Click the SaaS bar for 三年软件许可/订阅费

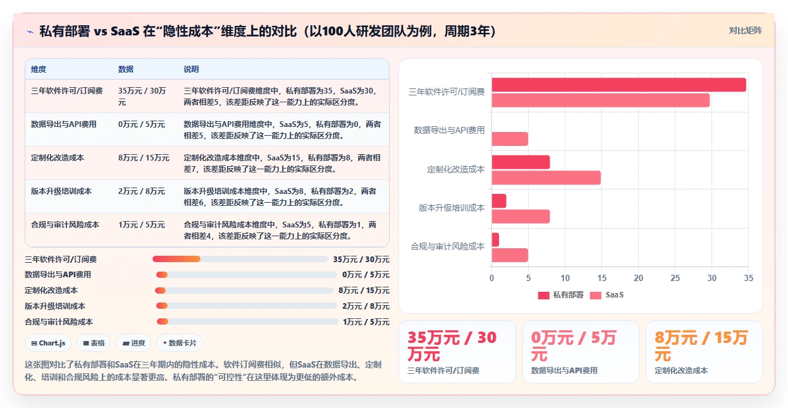click(601, 100)
